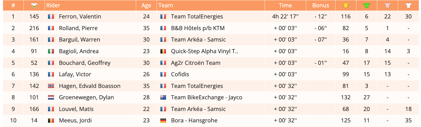
Task: Open rider Rolland, Pierre link
Action: [78, 28]
